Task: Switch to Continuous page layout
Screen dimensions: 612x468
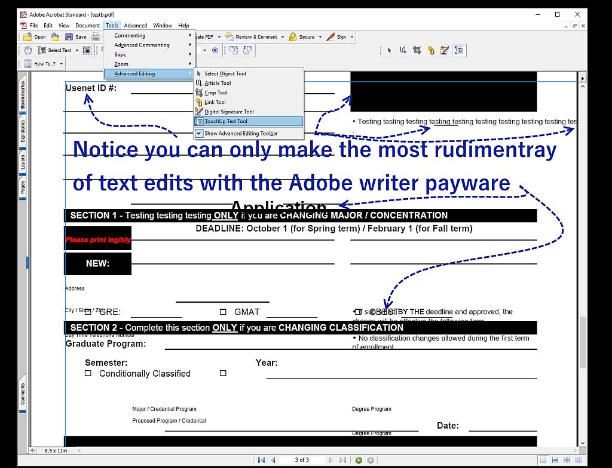Action: tap(555, 460)
